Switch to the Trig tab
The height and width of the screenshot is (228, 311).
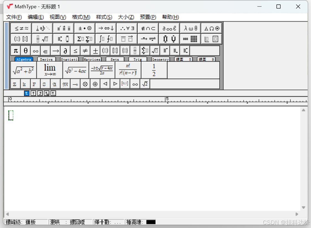click(138, 59)
